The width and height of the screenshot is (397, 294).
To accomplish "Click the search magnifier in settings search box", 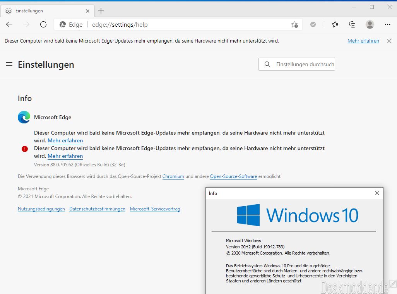I will pyautogui.click(x=267, y=64).
